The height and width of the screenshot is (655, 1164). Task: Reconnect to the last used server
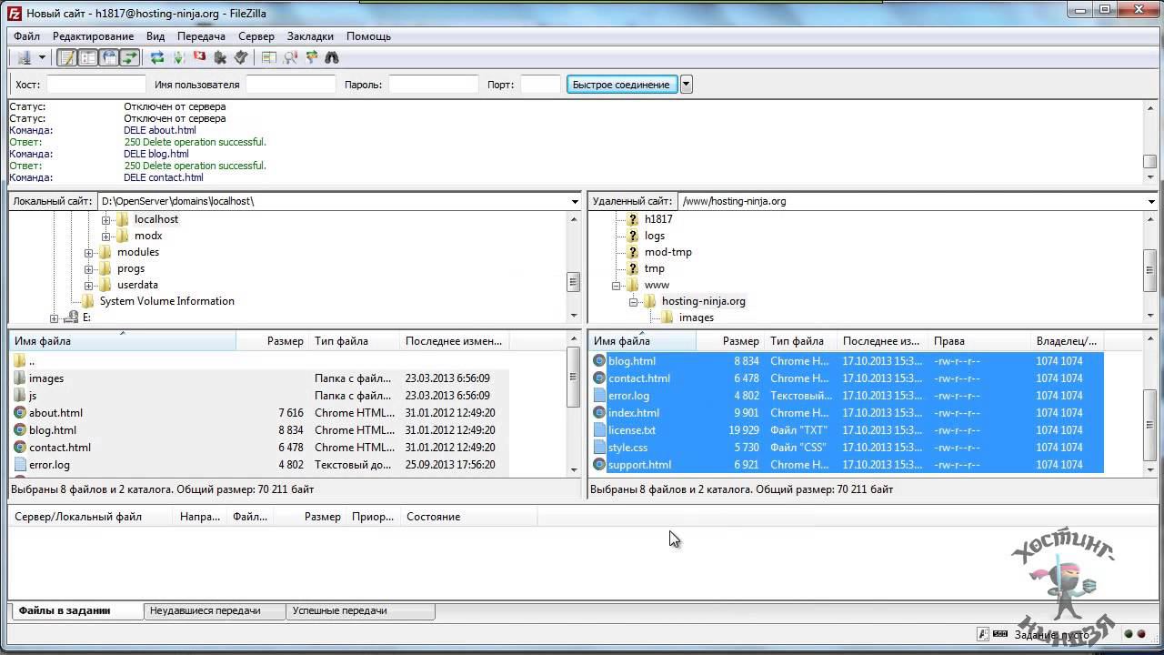[241, 57]
